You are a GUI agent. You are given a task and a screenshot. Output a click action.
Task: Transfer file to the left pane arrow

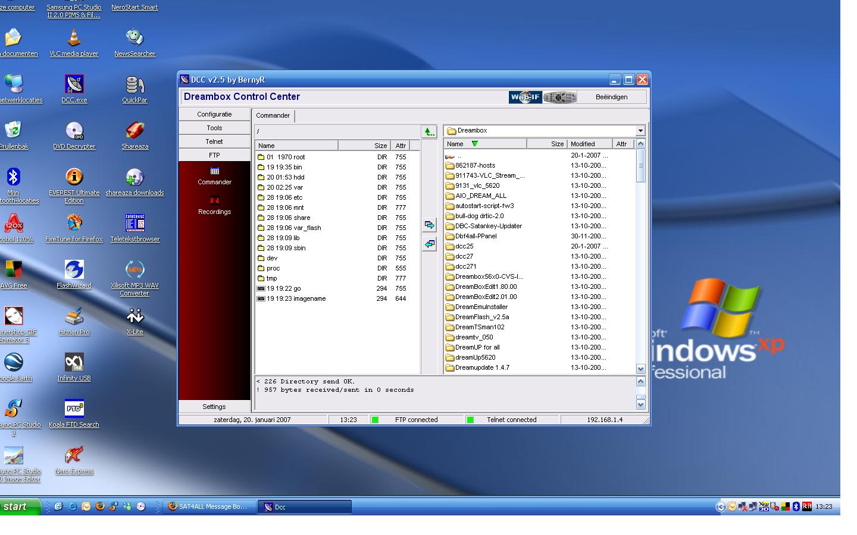[429, 244]
